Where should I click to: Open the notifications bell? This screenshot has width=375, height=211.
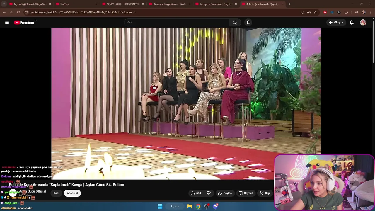[352, 22]
